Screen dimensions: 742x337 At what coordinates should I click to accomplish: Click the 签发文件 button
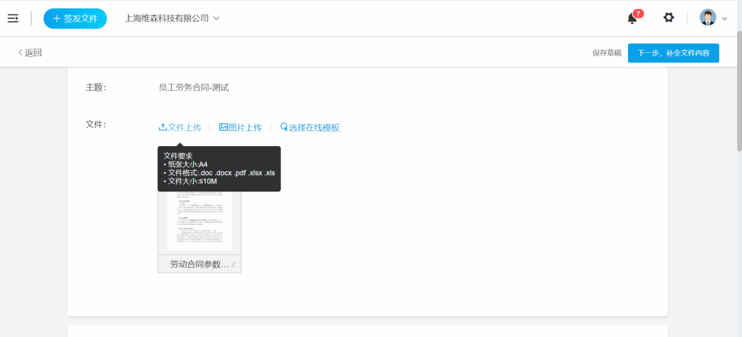75,19
